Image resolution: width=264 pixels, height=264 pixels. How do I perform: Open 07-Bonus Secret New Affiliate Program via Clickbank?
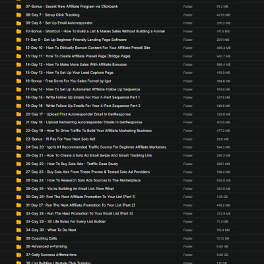pyautogui.click(x=72, y=7)
